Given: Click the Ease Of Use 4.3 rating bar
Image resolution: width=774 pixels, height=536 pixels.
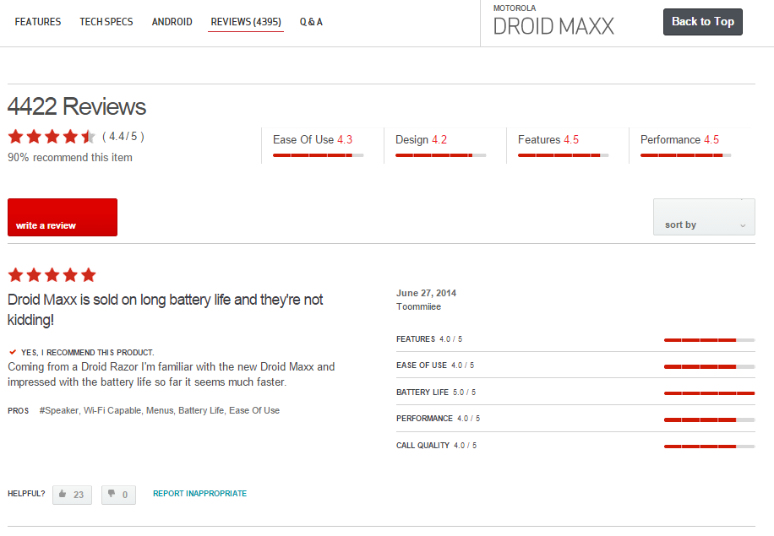Looking at the screenshot, I should click(x=319, y=155).
